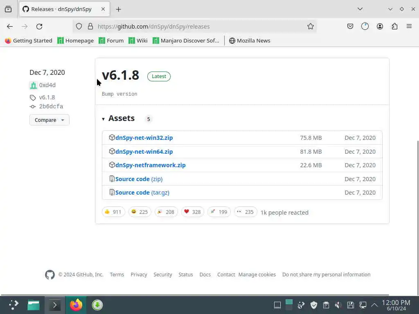The height and width of the screenshot is (314, 419).
Task: Click the GitHub footer logo
Action: click(x=50, y=274)
